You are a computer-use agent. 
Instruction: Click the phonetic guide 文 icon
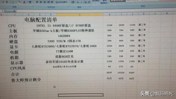(30, 2)
